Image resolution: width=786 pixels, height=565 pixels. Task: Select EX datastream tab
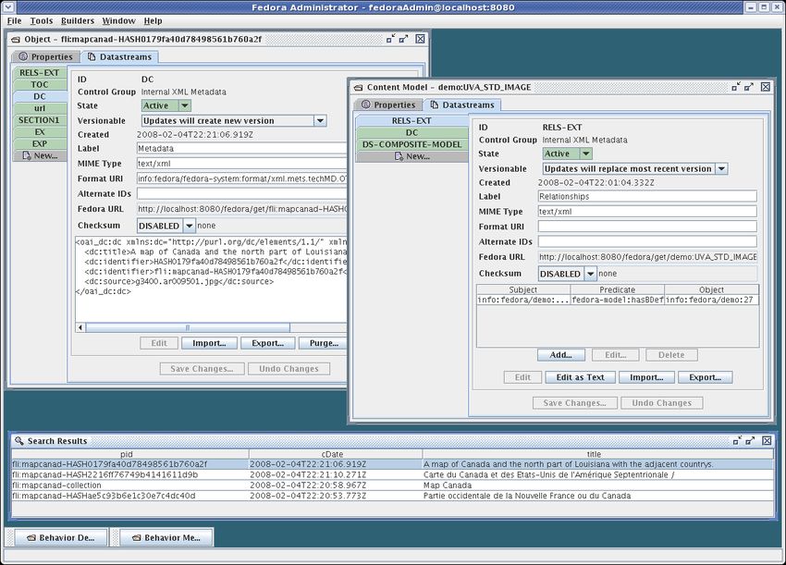(40, 132)
